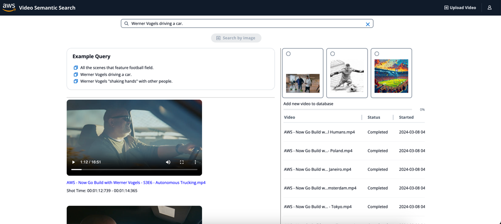Click the video progress bar to seek

coord(134,169)
